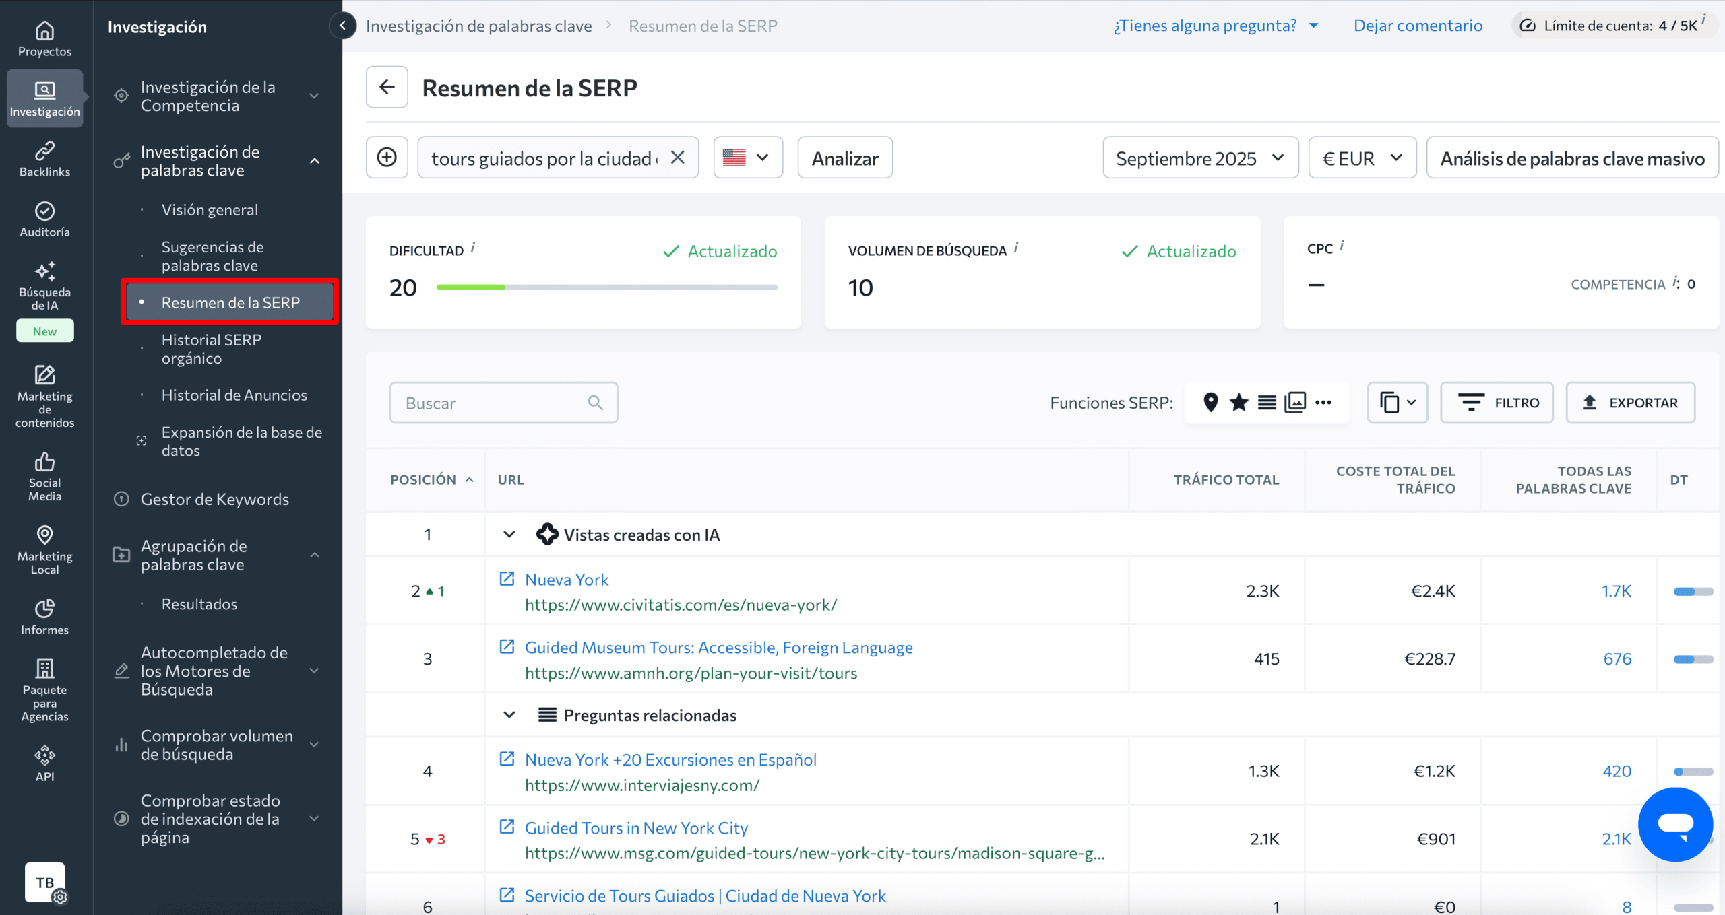1725x915 pixels.
Task: Clear the keyword field with X icon
Action: tap(678, 158)
